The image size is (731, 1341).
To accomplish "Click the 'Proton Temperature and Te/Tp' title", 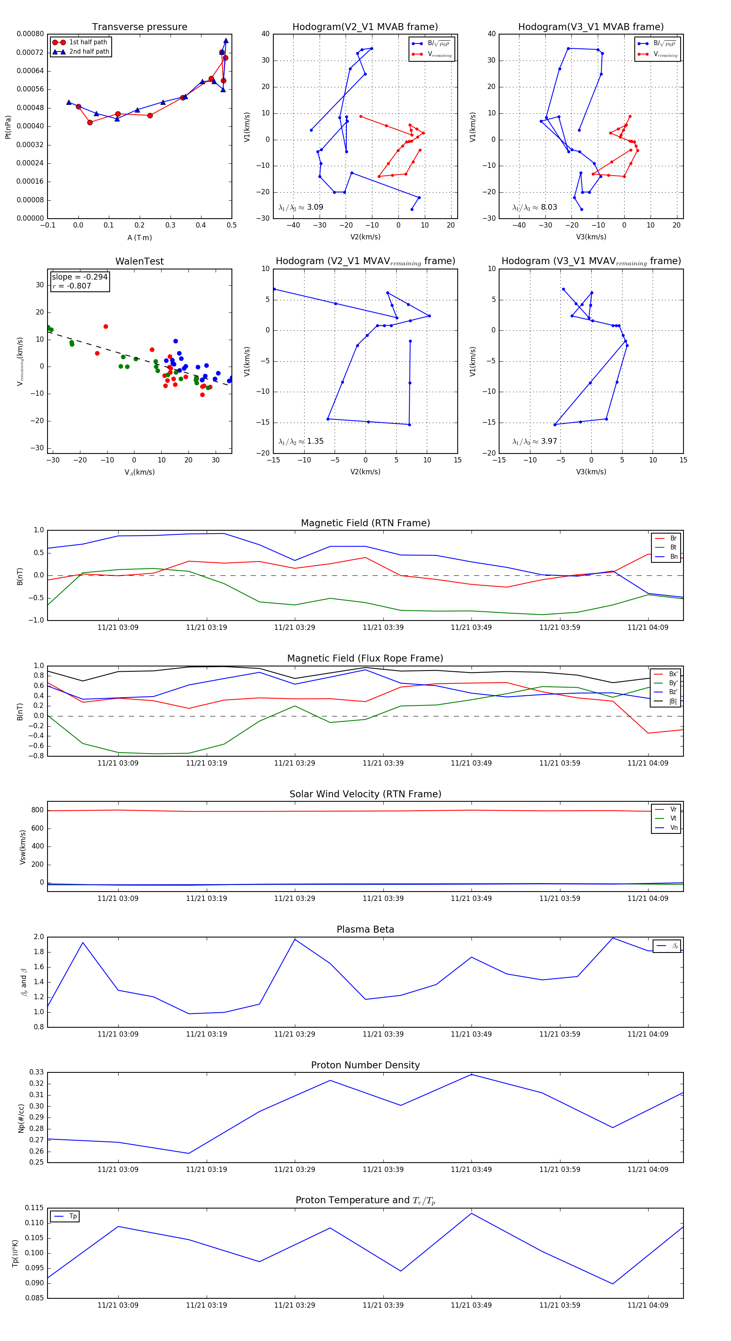I will click(x=365, y=1200).
